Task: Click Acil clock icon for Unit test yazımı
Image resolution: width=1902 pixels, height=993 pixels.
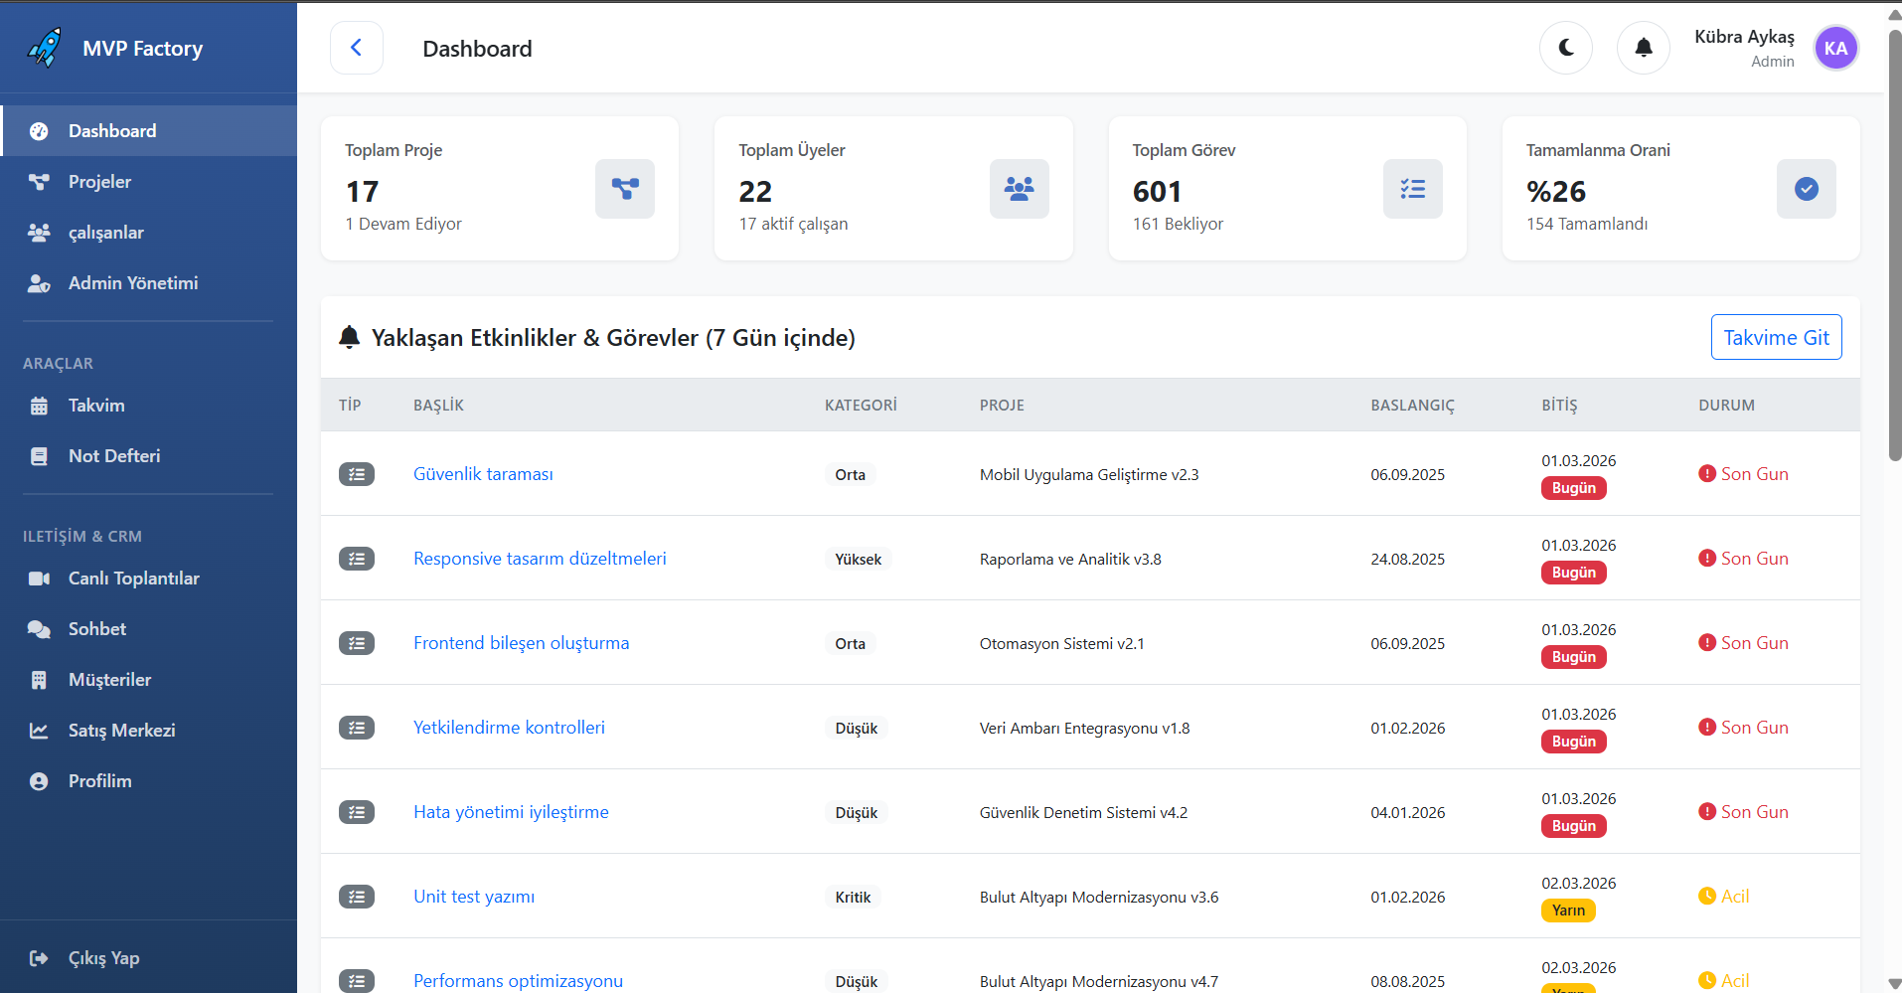Action: pyautogui.click(x=1707, y=896)
